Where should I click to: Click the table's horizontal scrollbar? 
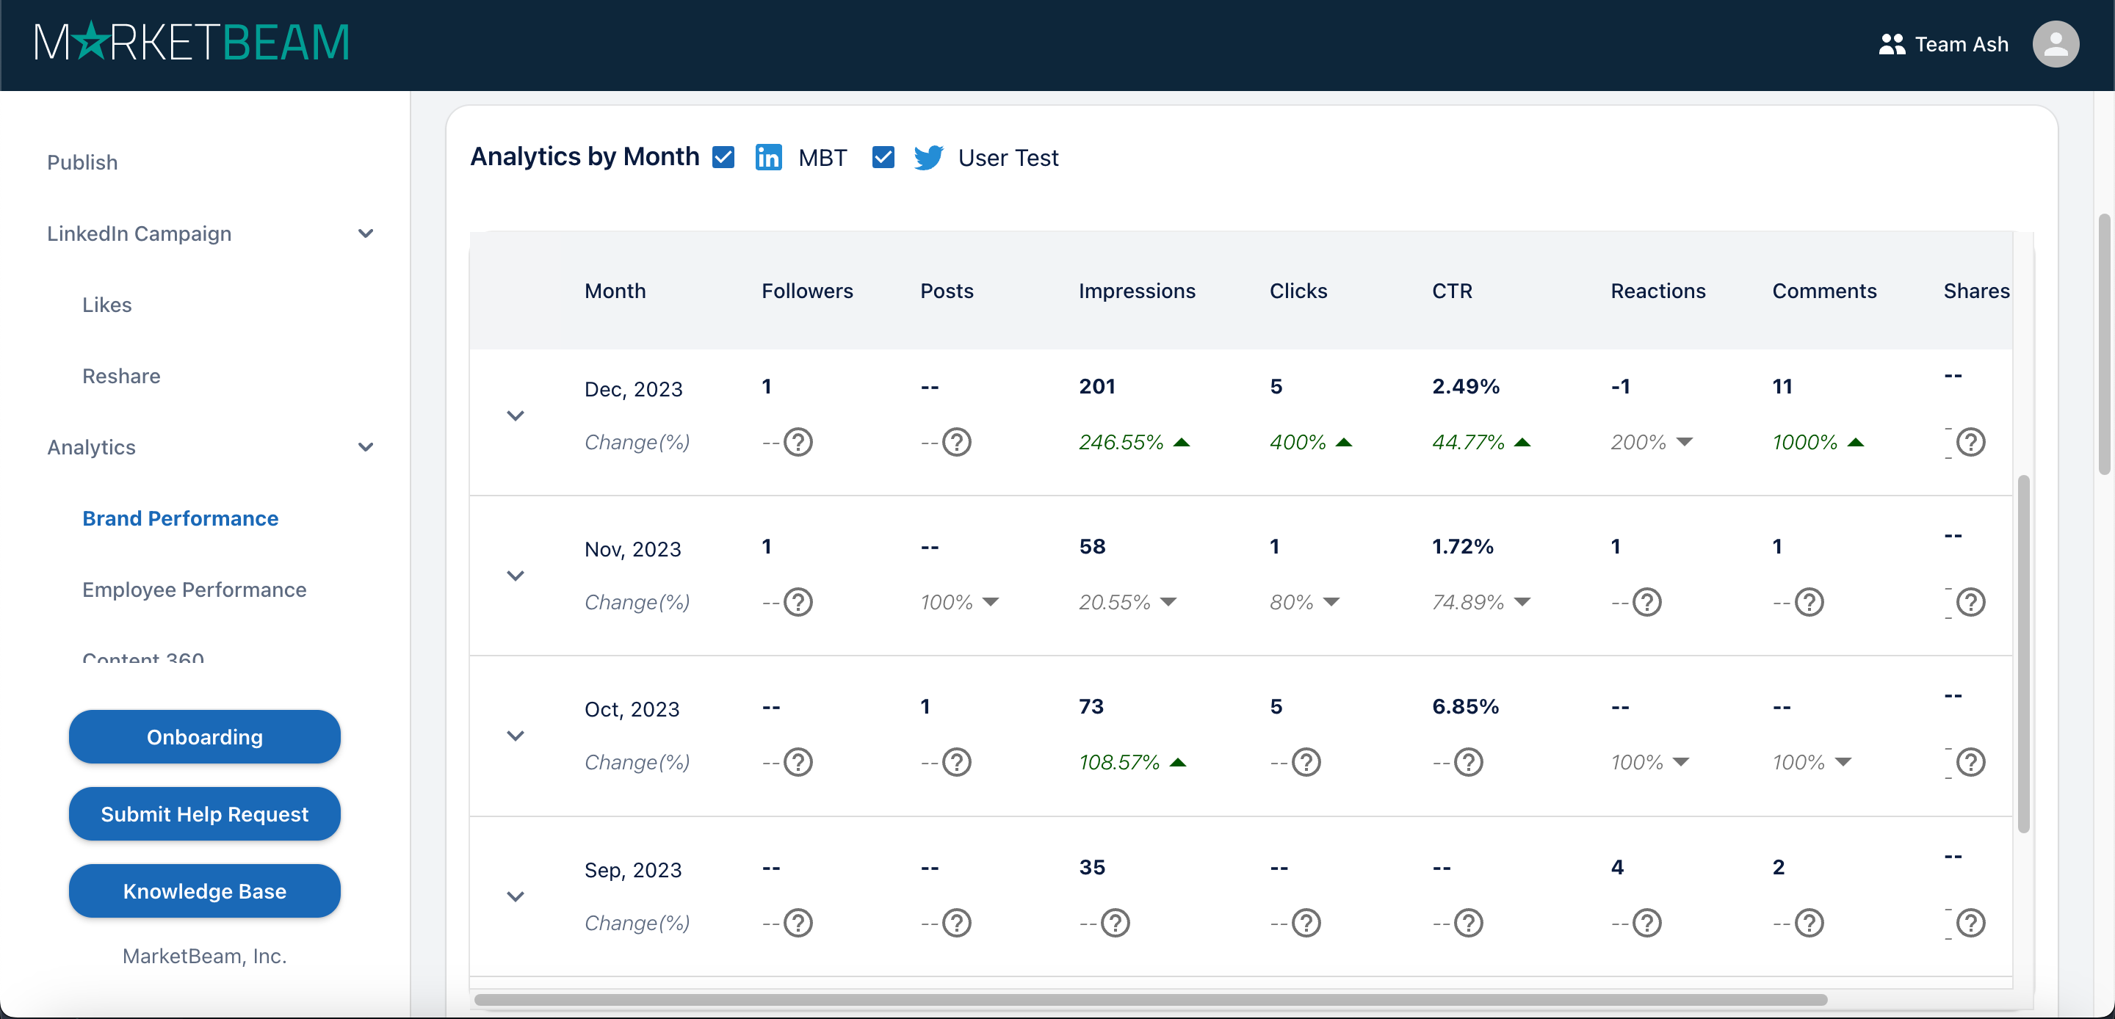(x=1149, y=999)
